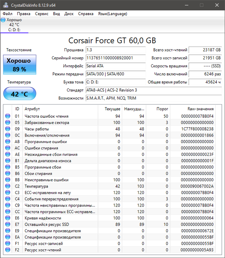Click status orb for Сбои стирания row

point(8,173)
